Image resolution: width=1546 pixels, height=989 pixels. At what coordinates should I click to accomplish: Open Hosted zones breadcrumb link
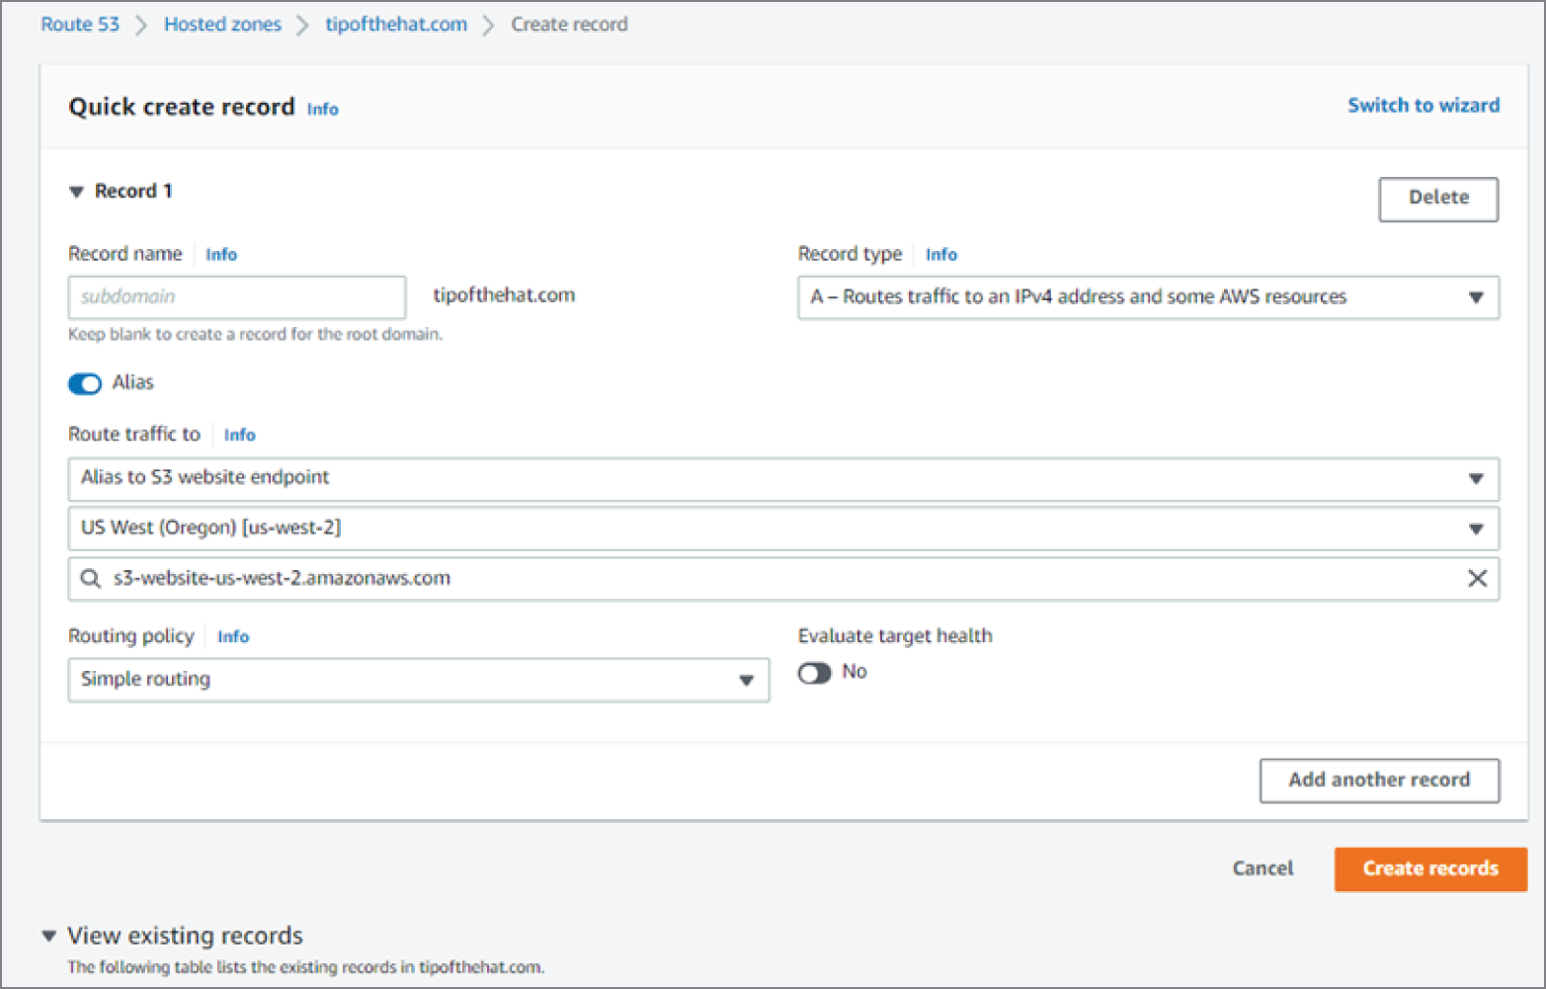click(222, 25)
